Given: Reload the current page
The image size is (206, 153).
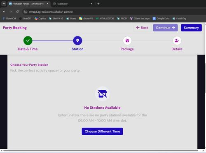Looking at the screenshot, I should click(x=17, y=12).
